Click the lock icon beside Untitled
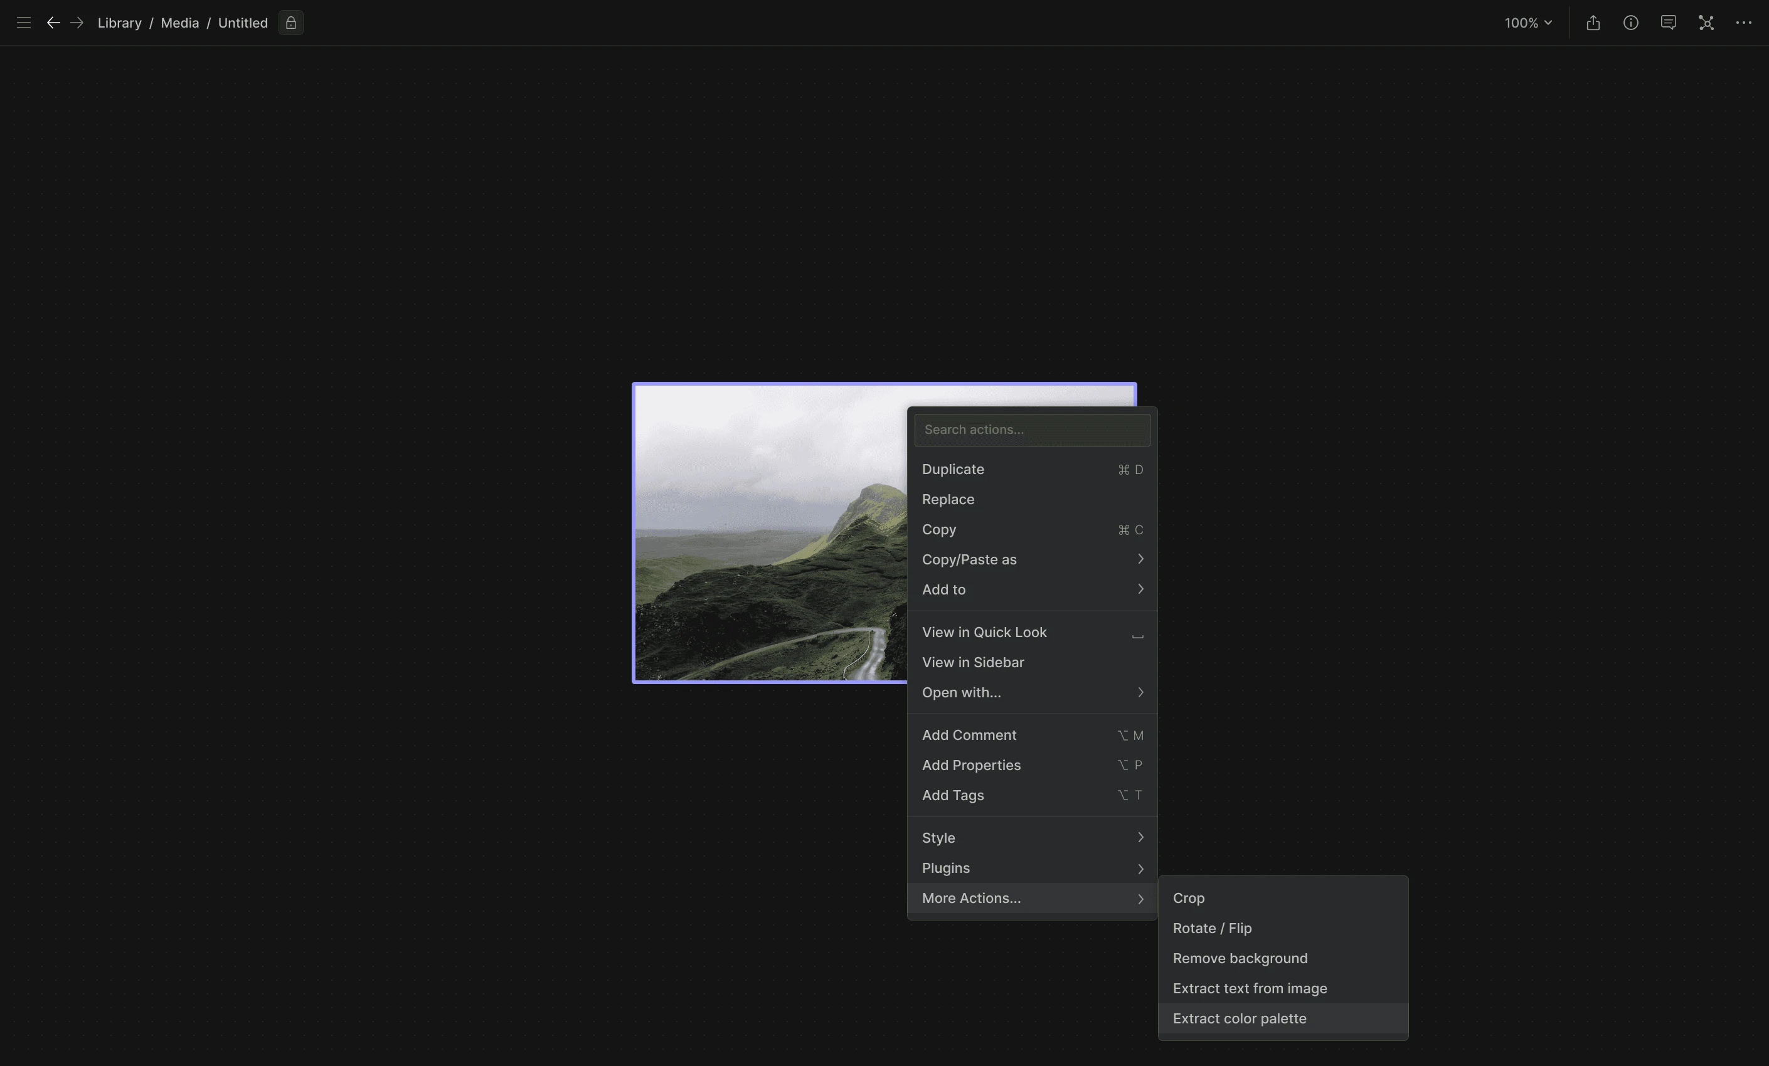Screen dimensions: 1769x1066 tap(291, 23)
